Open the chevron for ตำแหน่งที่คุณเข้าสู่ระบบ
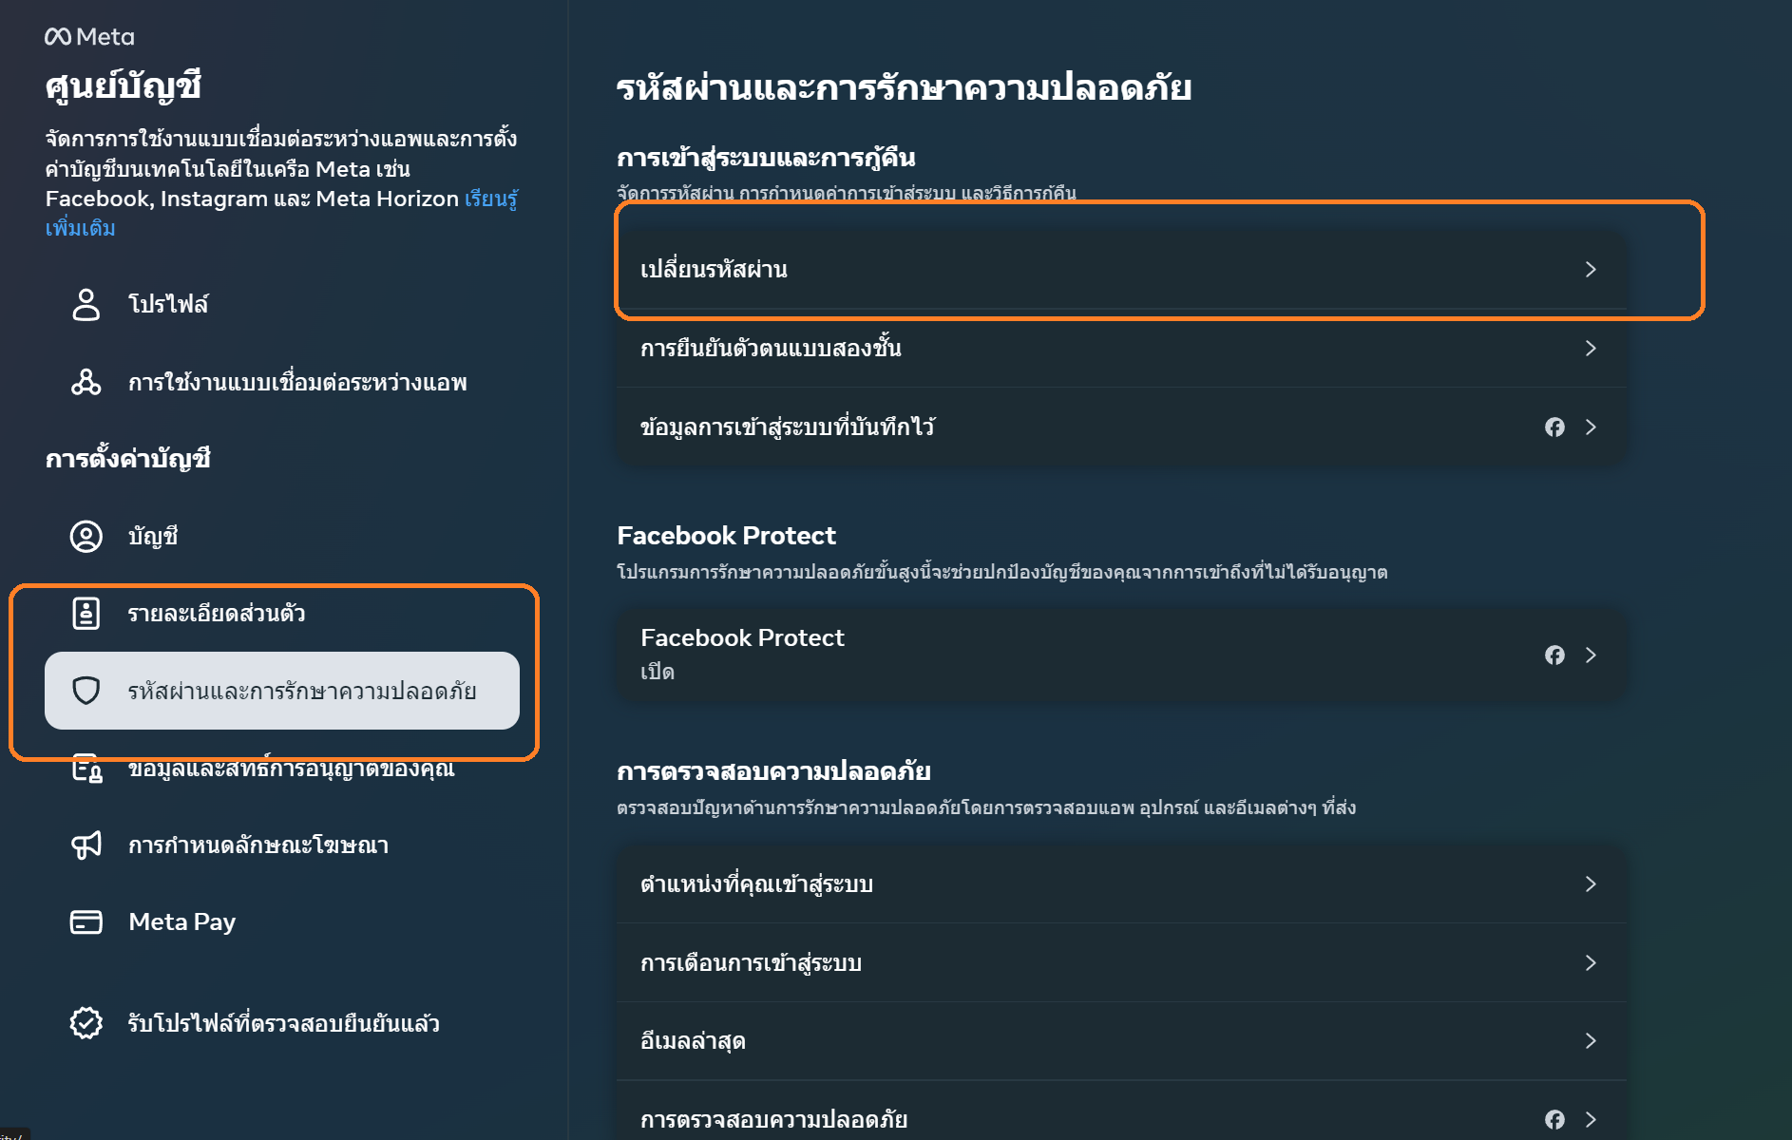This screenshot has height=1140, width=1792. [1591, 884]
